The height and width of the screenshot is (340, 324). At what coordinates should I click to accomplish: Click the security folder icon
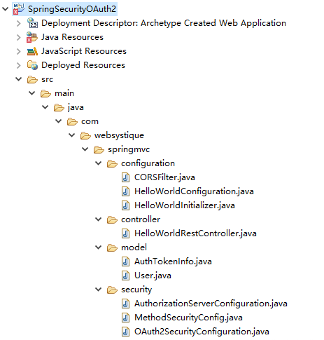[x=112, y=290]
